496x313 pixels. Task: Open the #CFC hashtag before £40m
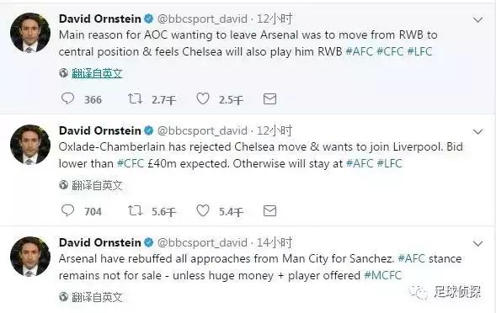point(131,163)
